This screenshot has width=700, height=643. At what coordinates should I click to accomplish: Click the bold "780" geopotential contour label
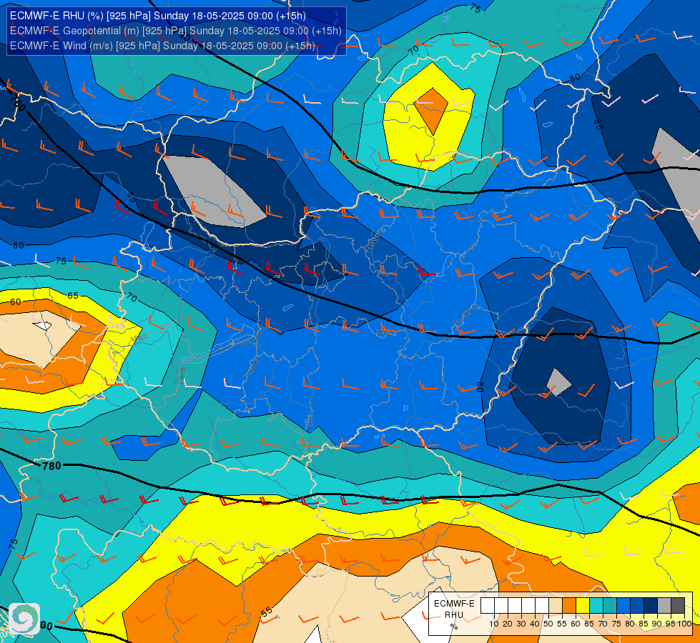coord(51,466)
